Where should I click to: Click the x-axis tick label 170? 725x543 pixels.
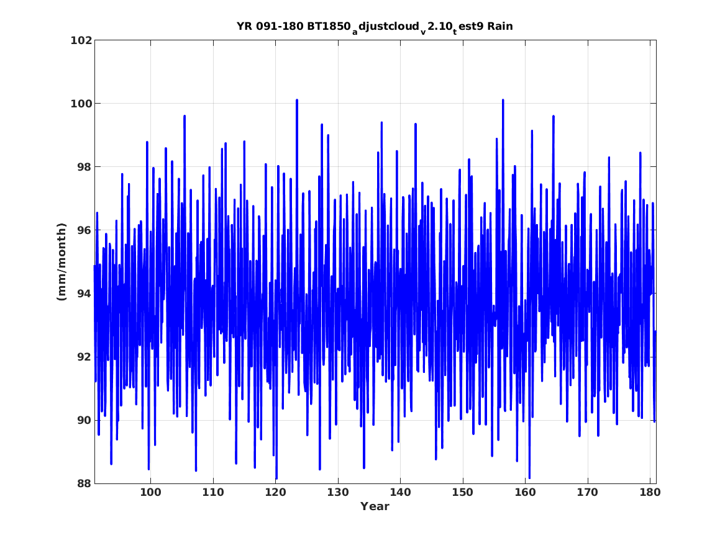[x=588, y=493]
